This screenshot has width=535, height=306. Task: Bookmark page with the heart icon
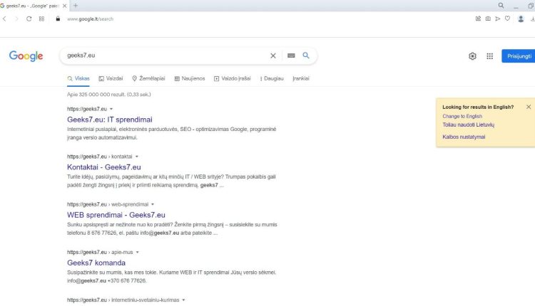tap(507, 19)
